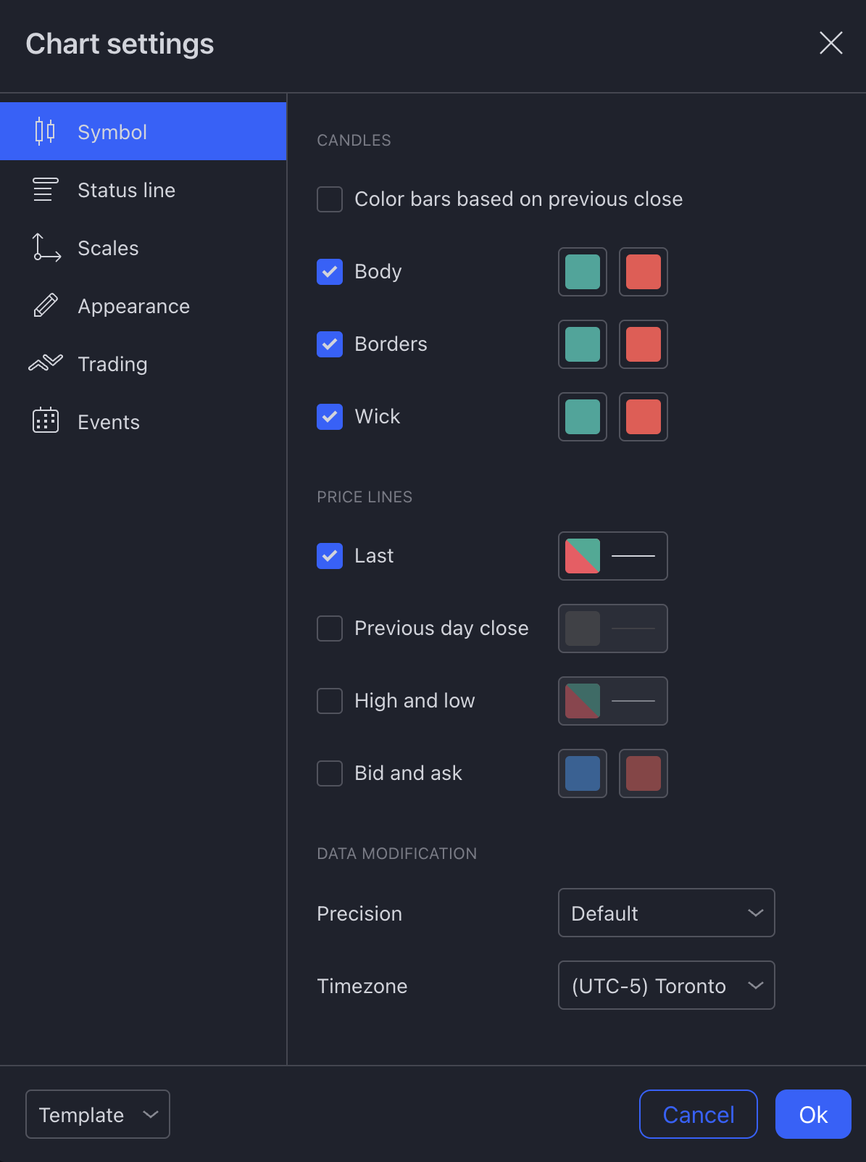Click the Scales axis icon
Screen dimensions: 866x1162
(46, 248)
